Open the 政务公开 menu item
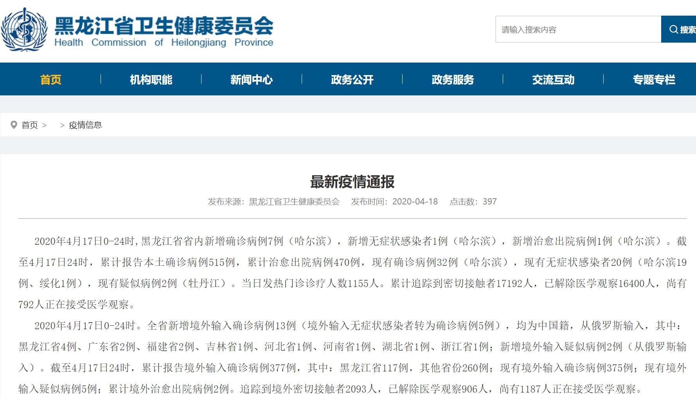The height and width of the screenshot is (398, 696). pyautogui.click(x=352, y=80)
